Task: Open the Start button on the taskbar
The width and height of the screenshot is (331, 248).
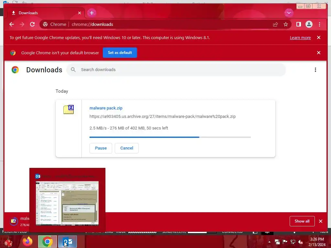Action: coord(8,242)
